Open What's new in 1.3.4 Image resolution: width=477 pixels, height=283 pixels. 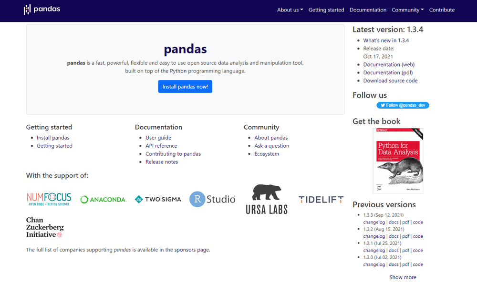click(x=386, y=40)
